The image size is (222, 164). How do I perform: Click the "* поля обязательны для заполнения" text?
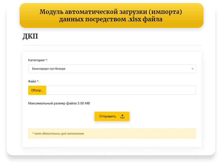[x=58, y=133]
